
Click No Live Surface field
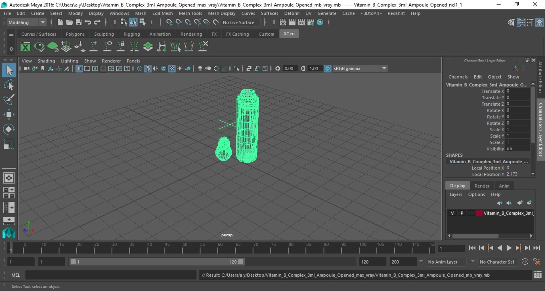pos(241,22)
